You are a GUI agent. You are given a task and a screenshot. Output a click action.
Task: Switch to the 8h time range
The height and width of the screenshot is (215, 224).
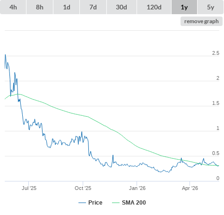[x=40, y=7]
